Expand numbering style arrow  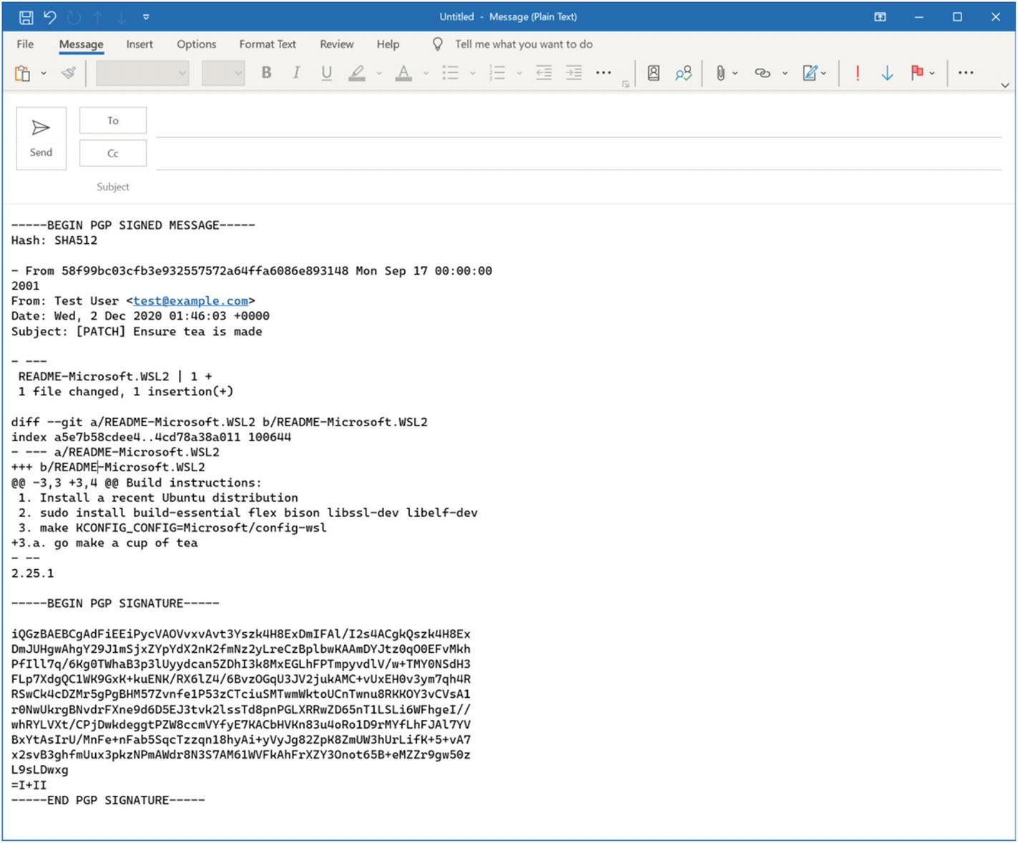519,73
